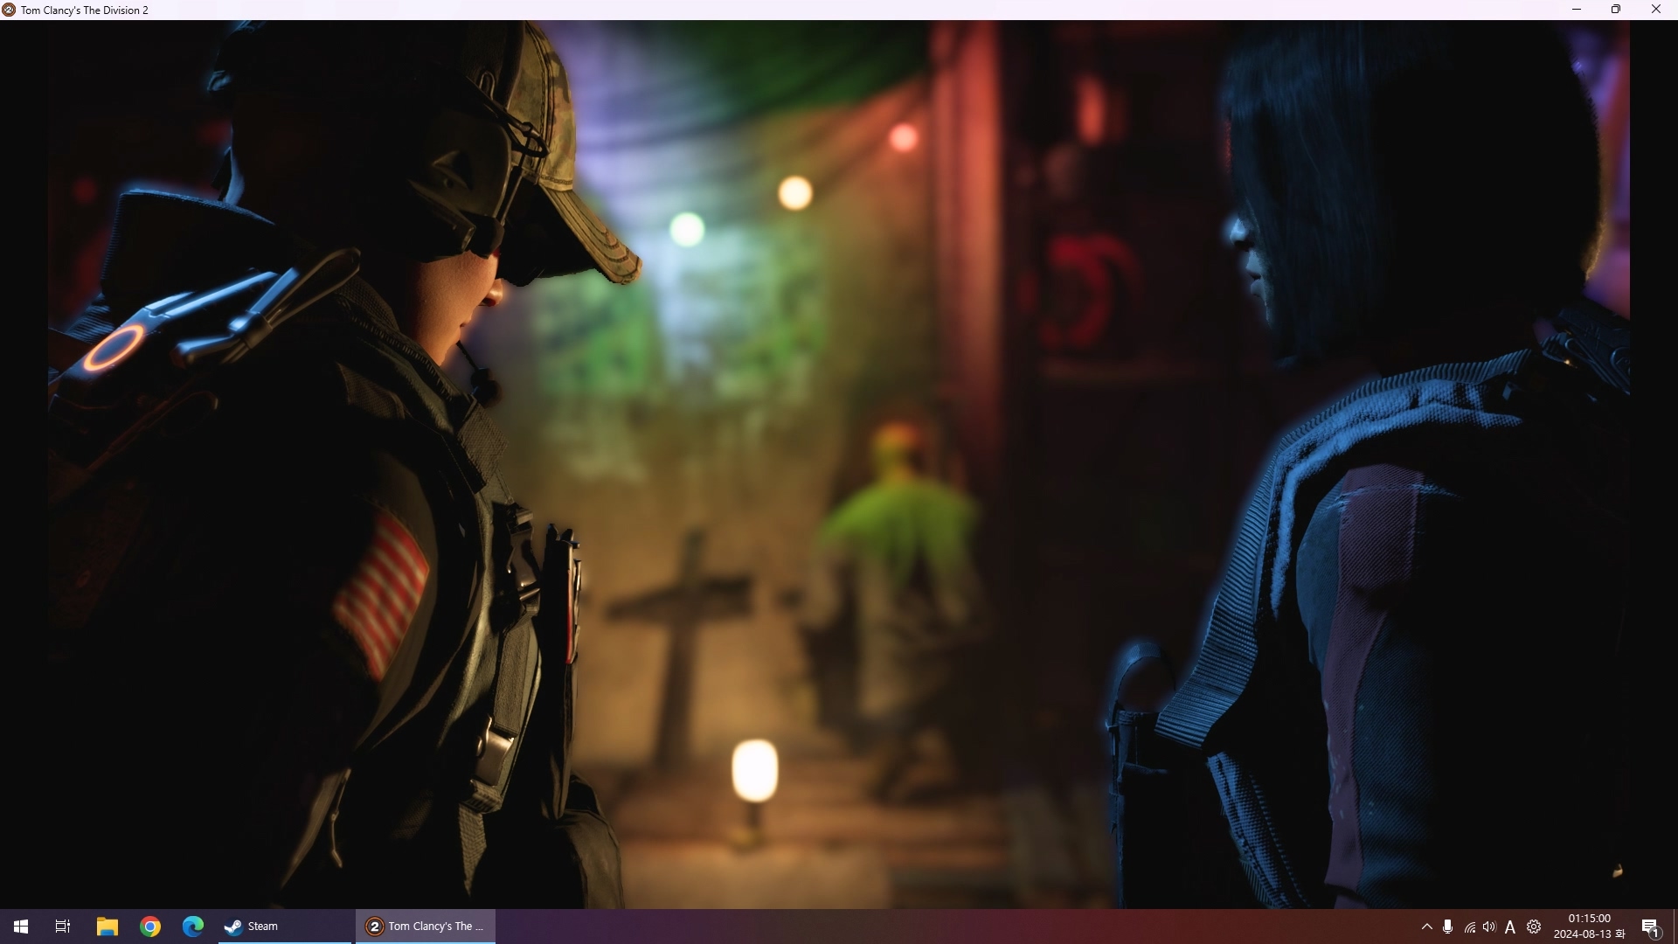
Task: Expand hidden system tray icons chevron
Action: click(1427, 927)
